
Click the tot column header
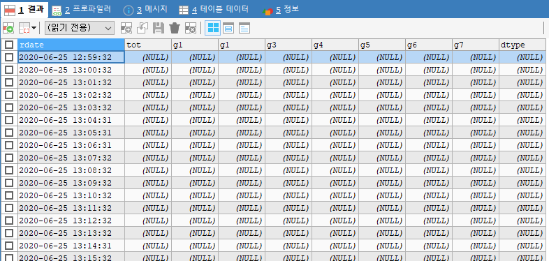click(x=148, y=45)
